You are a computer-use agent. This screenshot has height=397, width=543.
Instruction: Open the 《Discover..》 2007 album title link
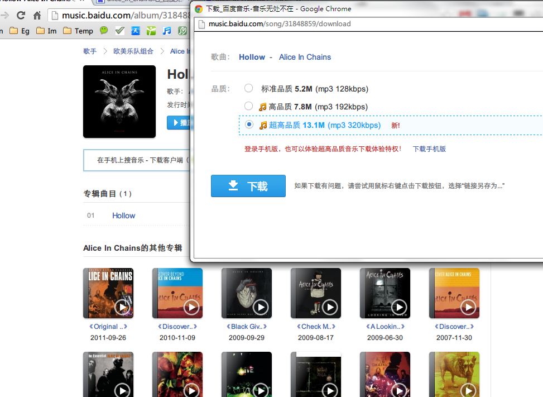coord(454,326)
